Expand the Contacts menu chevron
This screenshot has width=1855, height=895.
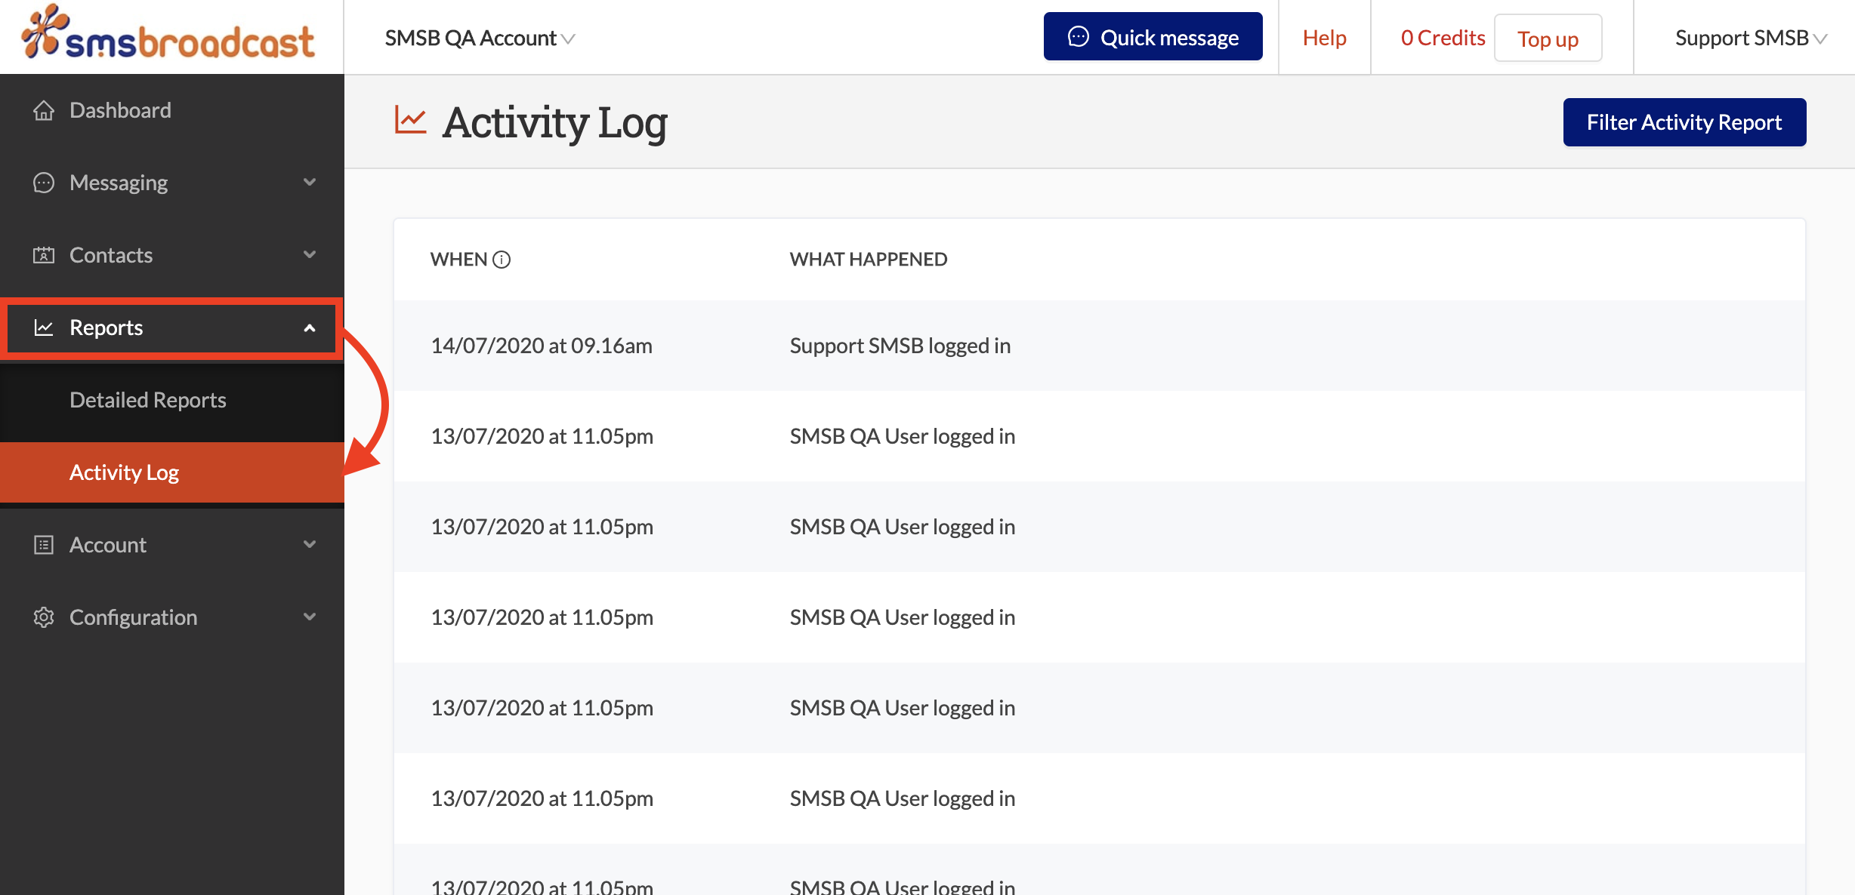(310, 254)
